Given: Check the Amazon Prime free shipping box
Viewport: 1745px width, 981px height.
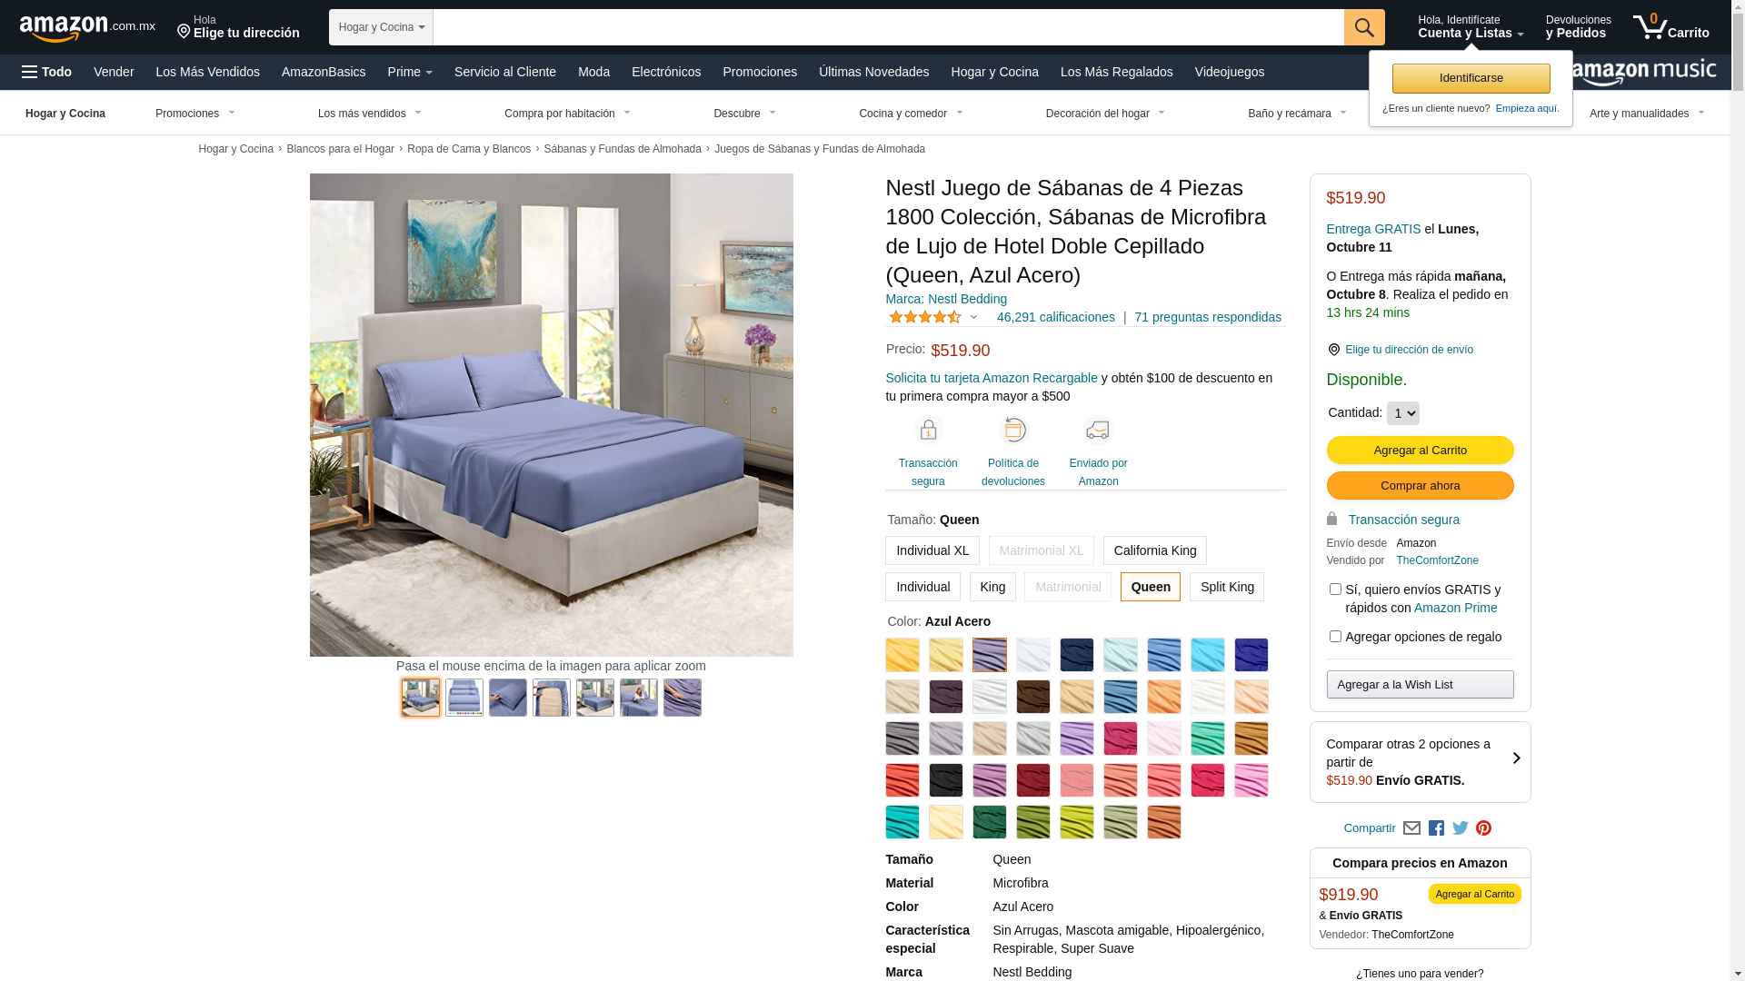Looking at the screenshot, I should tap(1335, 590).
